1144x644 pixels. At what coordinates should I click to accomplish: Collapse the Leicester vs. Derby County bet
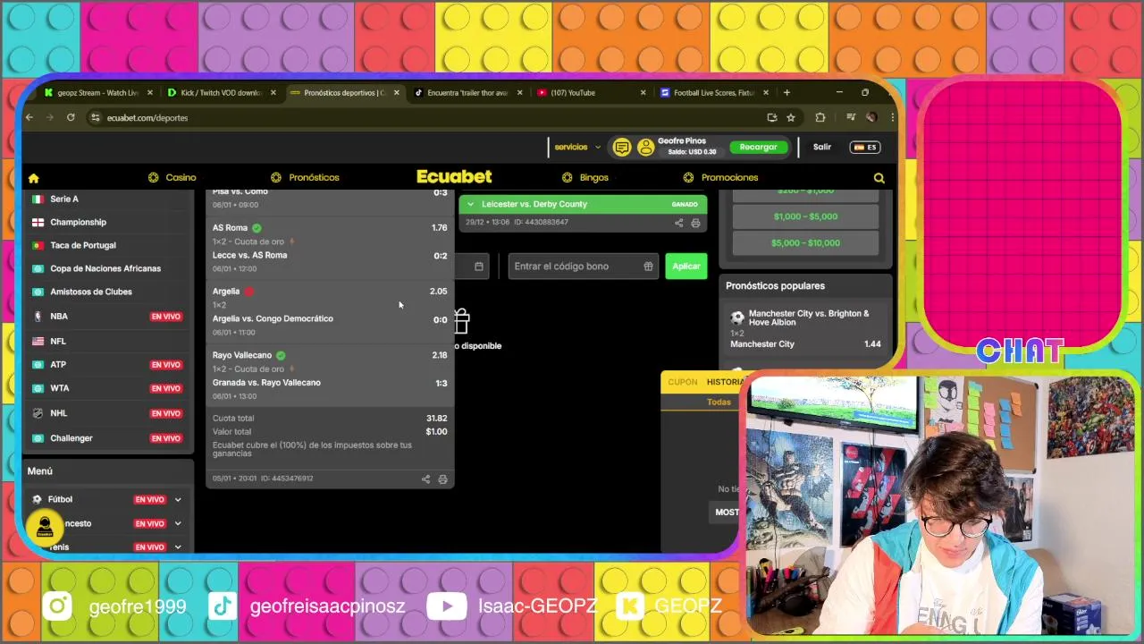tap(471, 204)
